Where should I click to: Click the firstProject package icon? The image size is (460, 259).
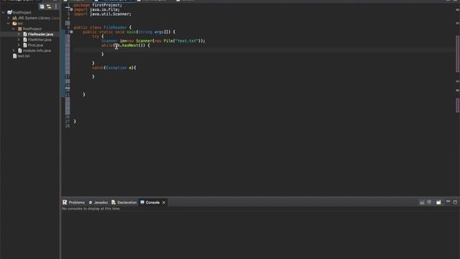pos(20,29)
